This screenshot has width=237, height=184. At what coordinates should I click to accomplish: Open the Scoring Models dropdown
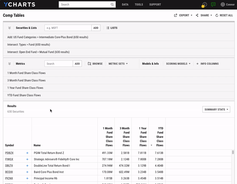[x=178, y=64]
